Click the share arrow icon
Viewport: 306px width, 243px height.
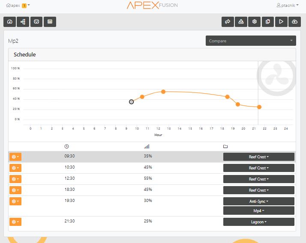pyautogui.click(x=228, y=22)
